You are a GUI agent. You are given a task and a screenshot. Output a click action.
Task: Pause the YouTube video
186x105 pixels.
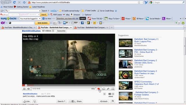tap(24, 89)
